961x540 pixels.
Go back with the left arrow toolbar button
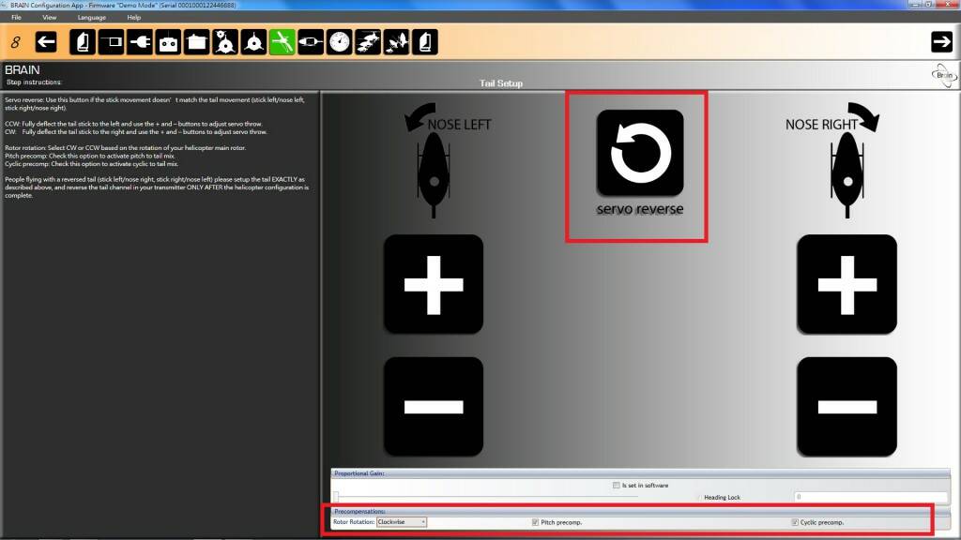pyautogui.click(x=46, y=42)
